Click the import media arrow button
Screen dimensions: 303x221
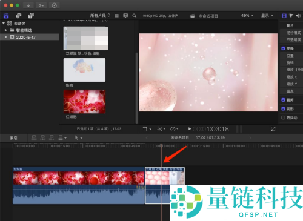click(x=28, y=5)
